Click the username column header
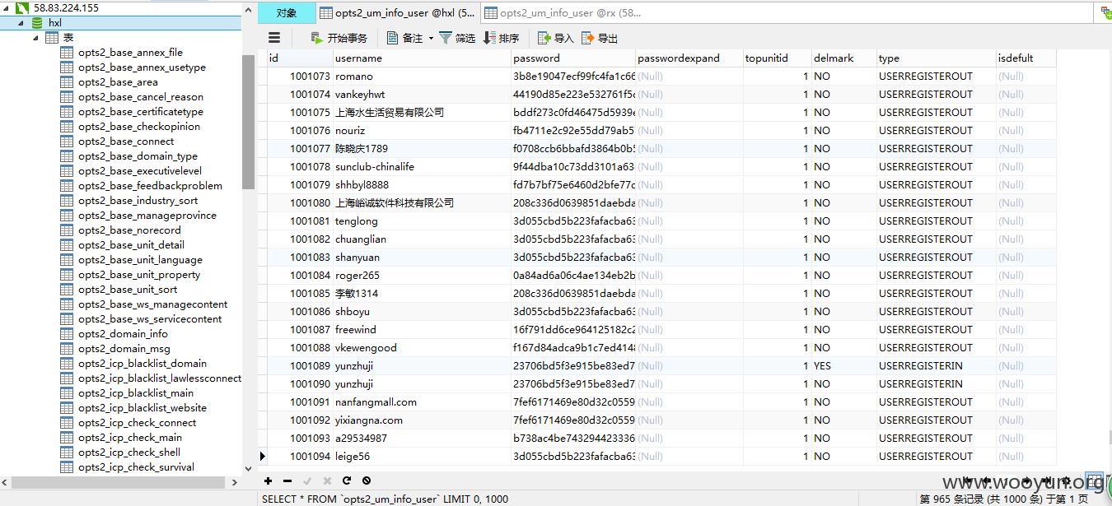1112x506 pixels. tap(422, 58)
